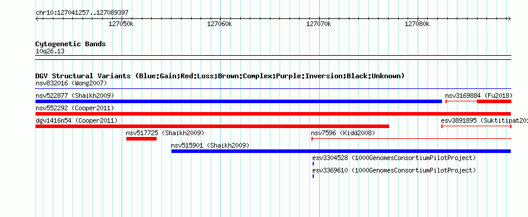Click the nsv832016 (Wong2007) variant label
The height and width of the screenshot is (217, 528).
click(71, 83)
